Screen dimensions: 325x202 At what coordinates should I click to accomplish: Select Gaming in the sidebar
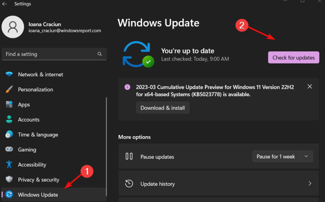tap(54, 149)
